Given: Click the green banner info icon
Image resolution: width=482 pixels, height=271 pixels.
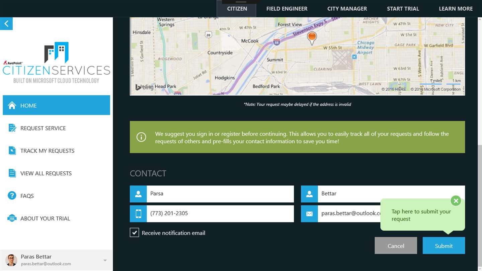Looking at the screenshot, I should click(x=141, y=137).
